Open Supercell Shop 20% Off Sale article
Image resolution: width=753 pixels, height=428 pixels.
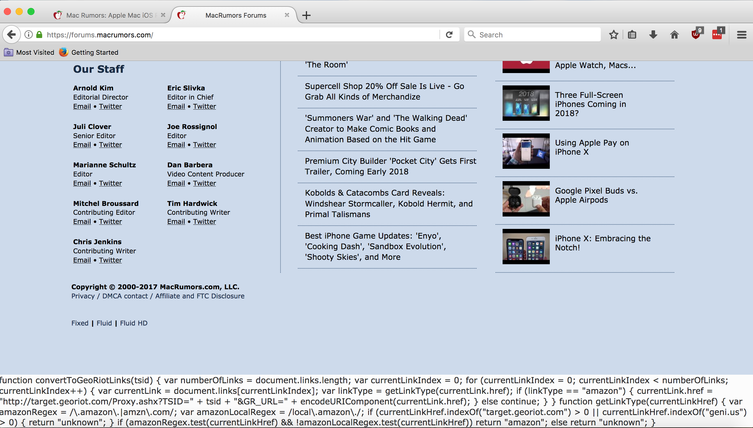coord(385,92)
